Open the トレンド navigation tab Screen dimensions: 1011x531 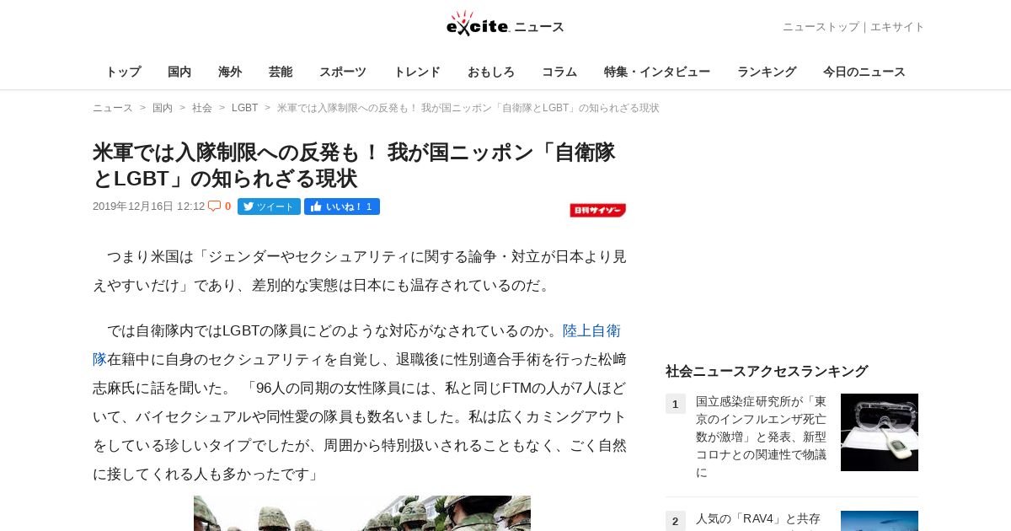pyautogui.click(x=417, y=72)
